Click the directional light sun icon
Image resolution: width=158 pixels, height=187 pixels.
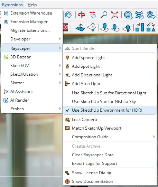pyautogui.click(x=67, y=75)
